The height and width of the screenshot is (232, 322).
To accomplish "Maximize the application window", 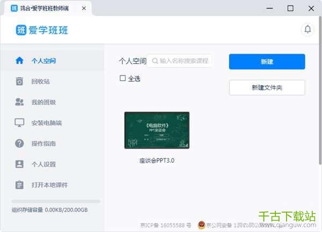I will point(290,9).
